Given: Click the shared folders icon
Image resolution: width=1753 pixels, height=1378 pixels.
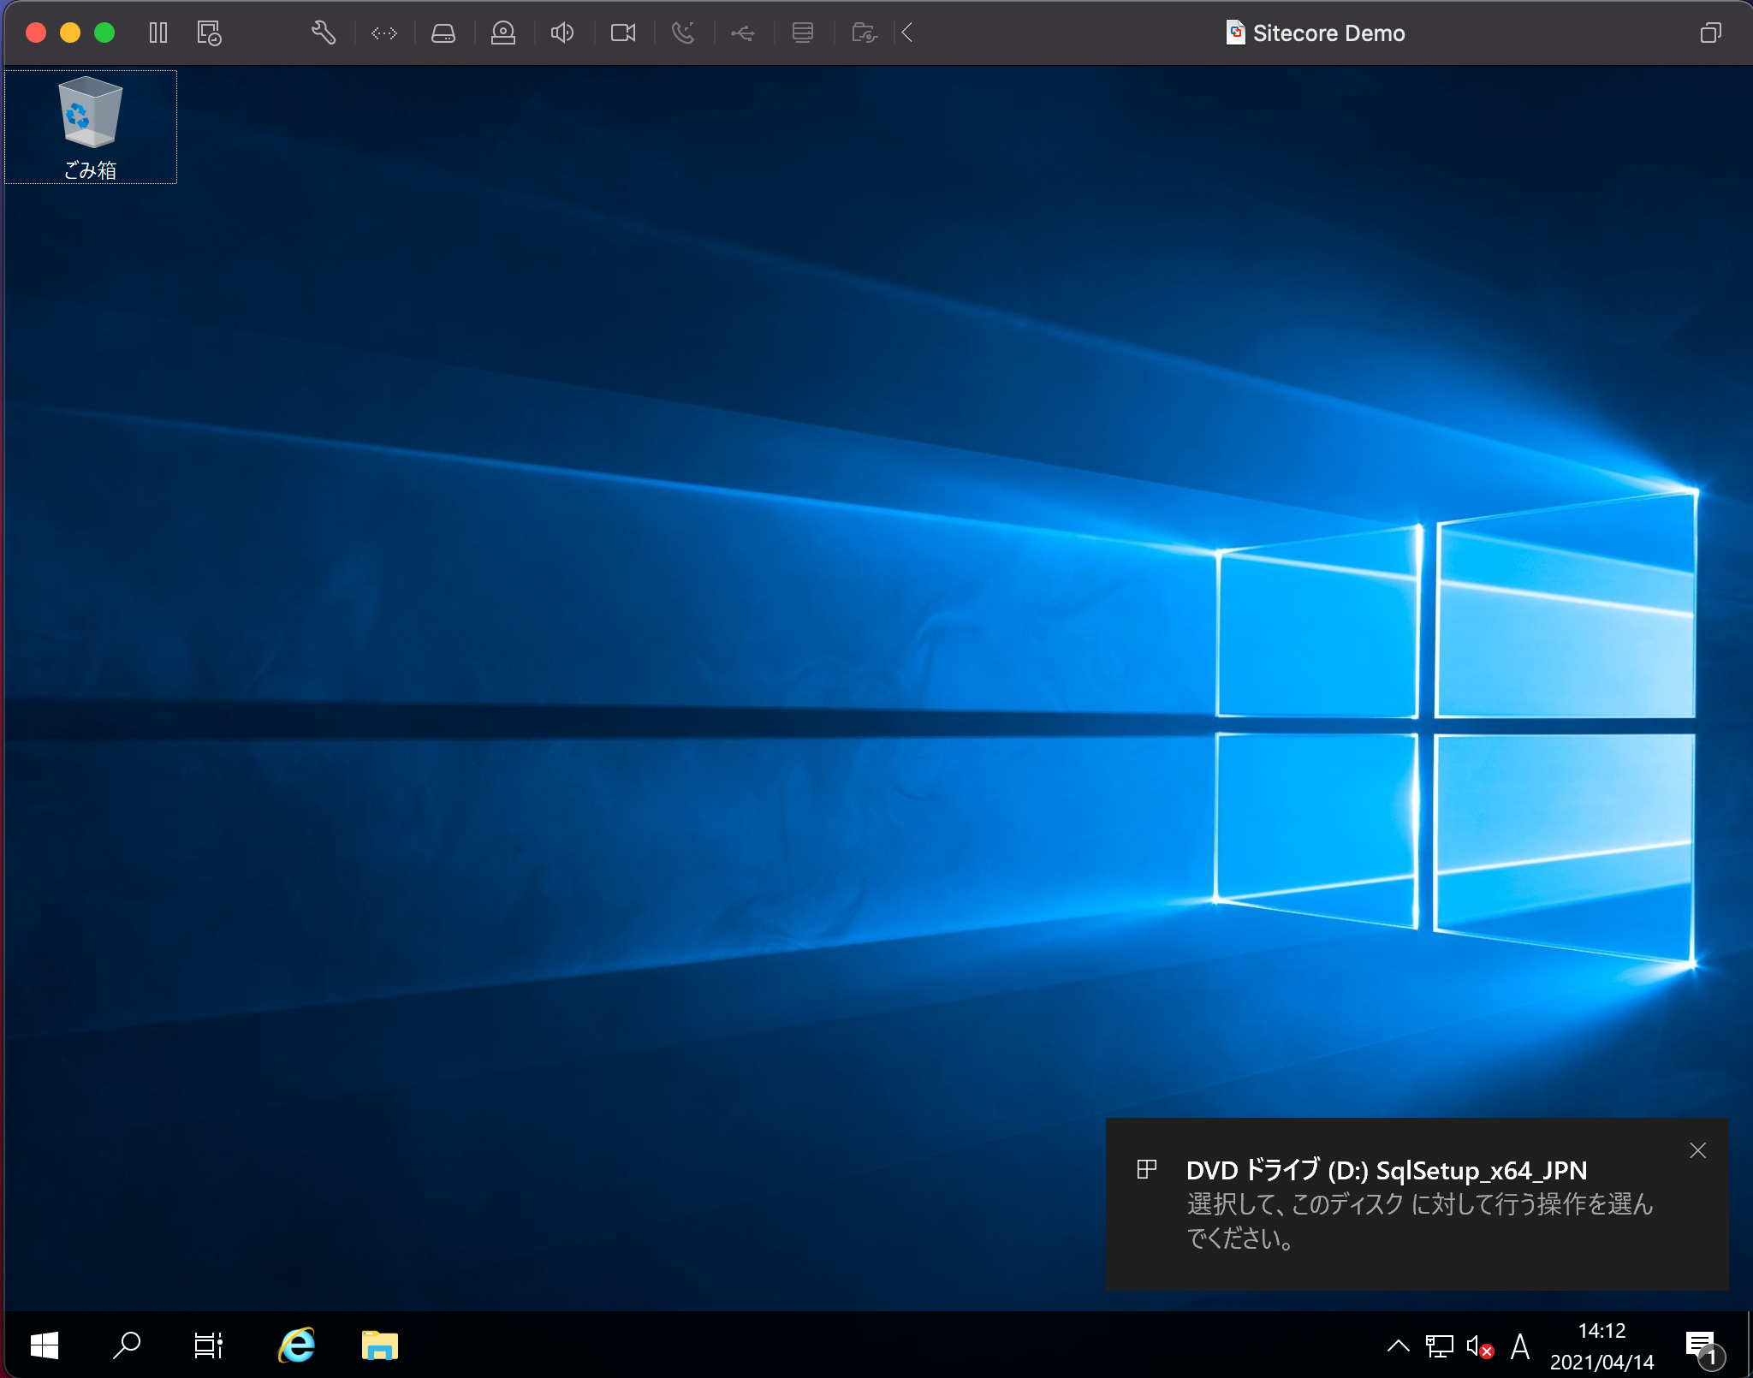Looking at the screenshot, I should [865, 33].
